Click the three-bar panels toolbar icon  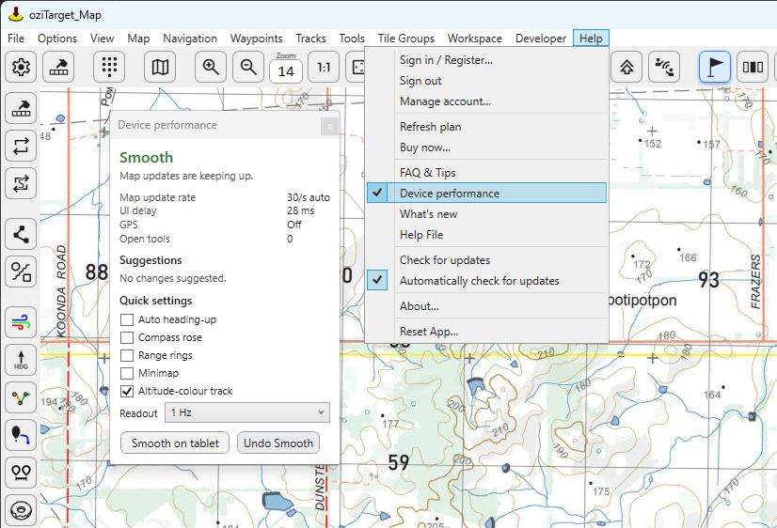[x=753, y=67]
